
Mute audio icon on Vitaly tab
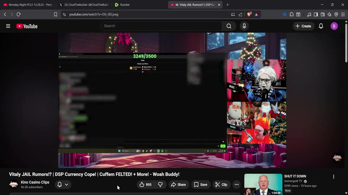point(177,5)
